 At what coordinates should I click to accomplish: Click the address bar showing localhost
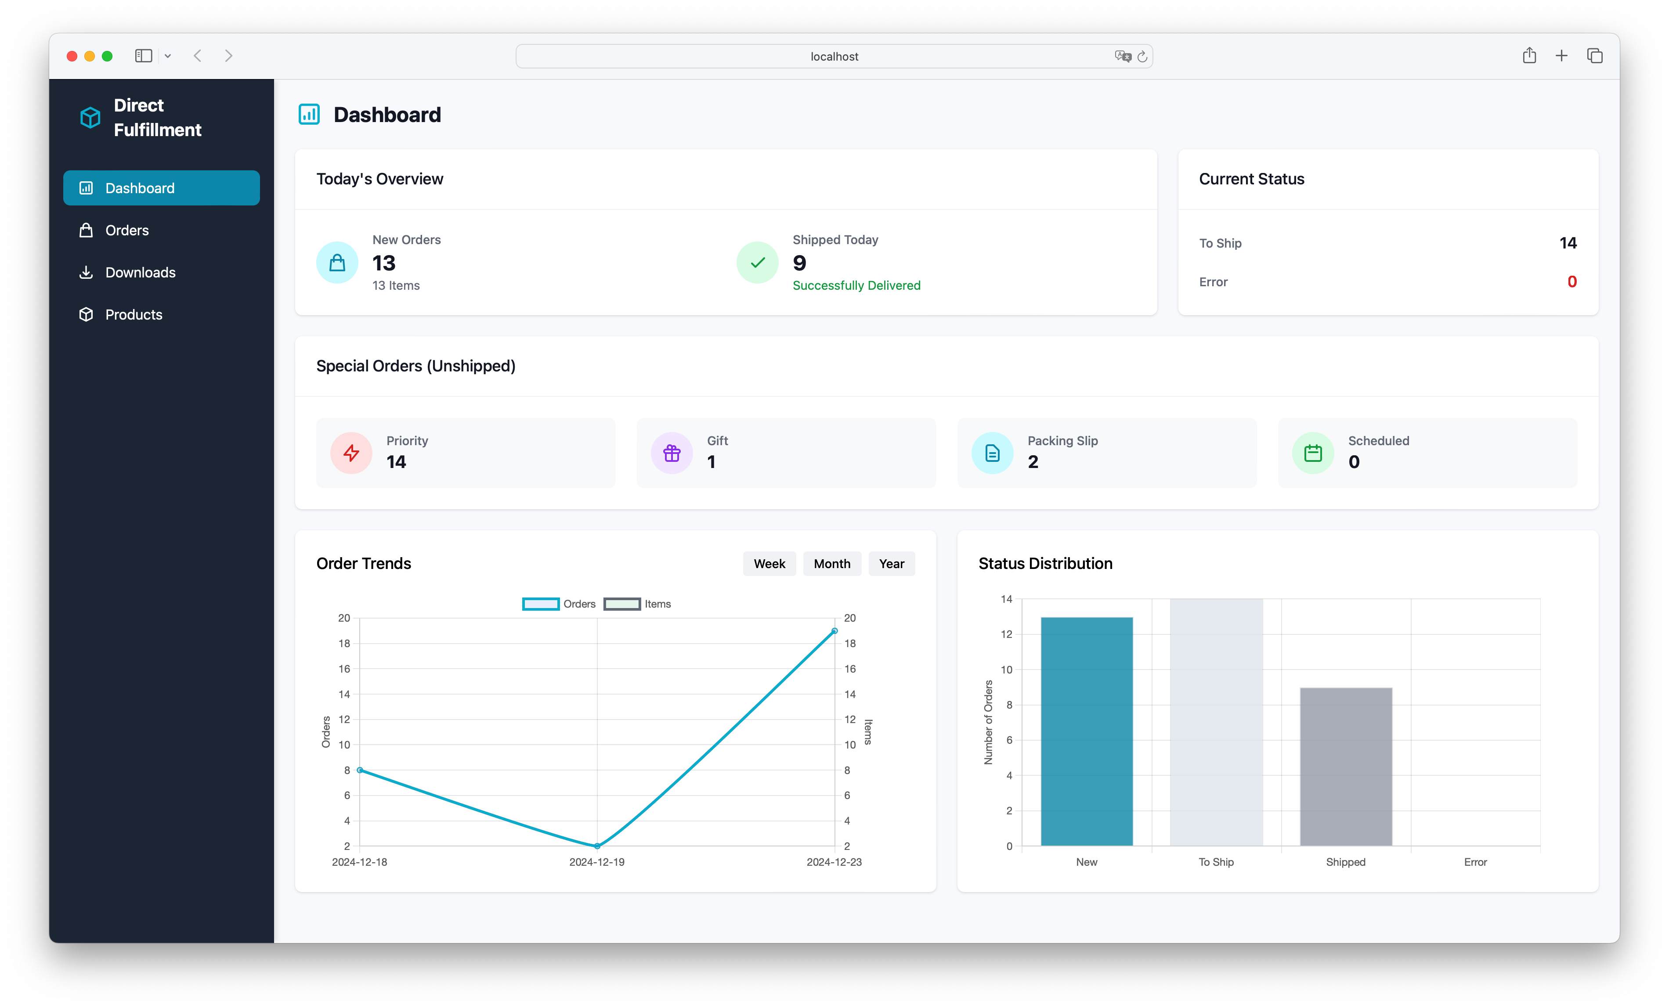point(834,56)
